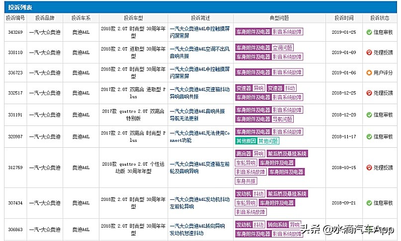Click 投诉状态 column header
Screen dimensions: 401x241
coord(380,18)
